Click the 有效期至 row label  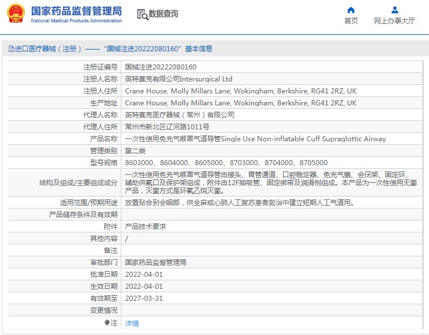[104, 299]
